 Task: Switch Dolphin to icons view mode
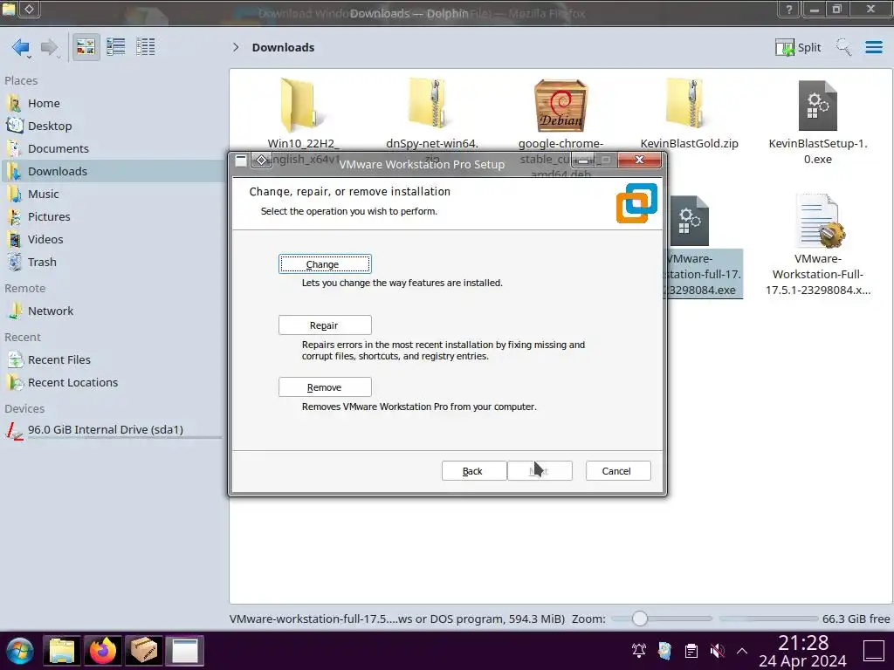point(86,47)
